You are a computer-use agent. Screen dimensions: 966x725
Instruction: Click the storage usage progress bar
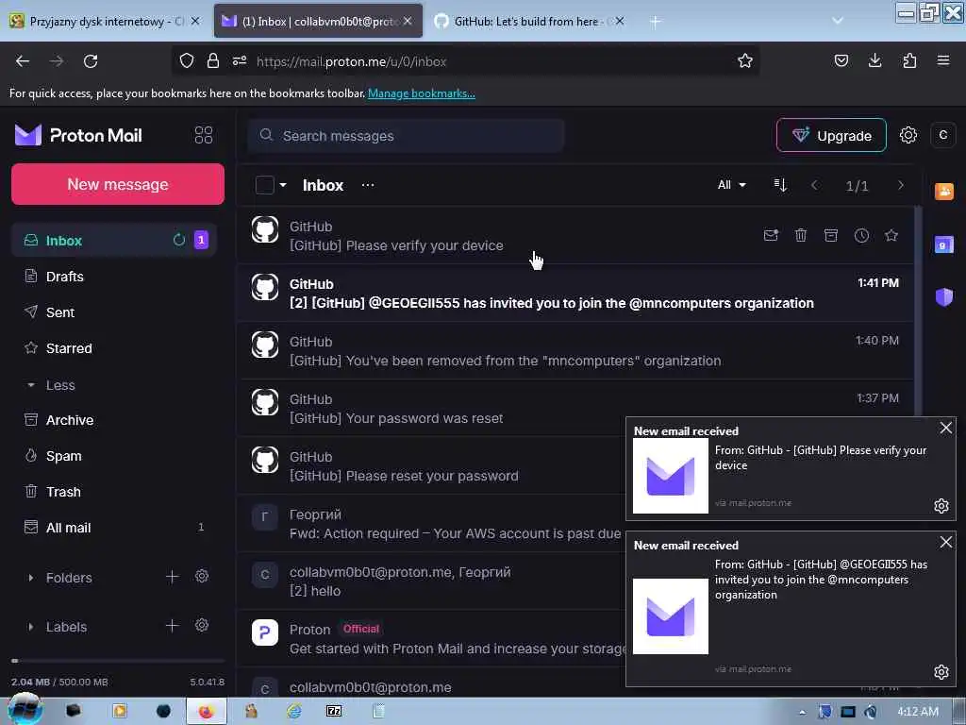pos(118,661)
